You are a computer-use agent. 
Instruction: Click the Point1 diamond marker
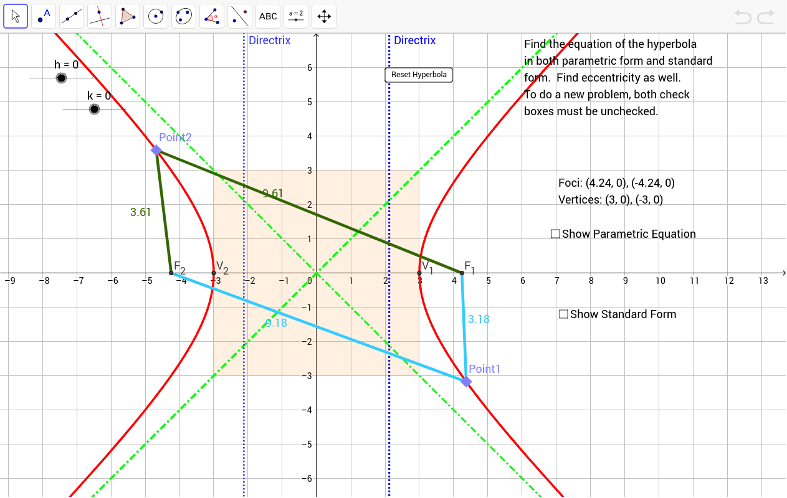click(x=466, y=382)
